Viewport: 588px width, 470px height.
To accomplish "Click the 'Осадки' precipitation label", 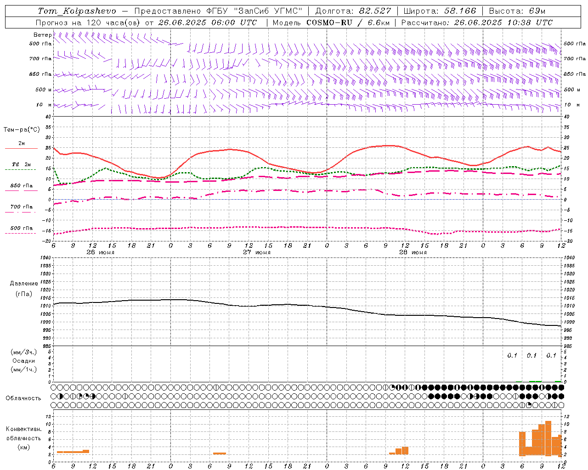I will click(24, 361).
